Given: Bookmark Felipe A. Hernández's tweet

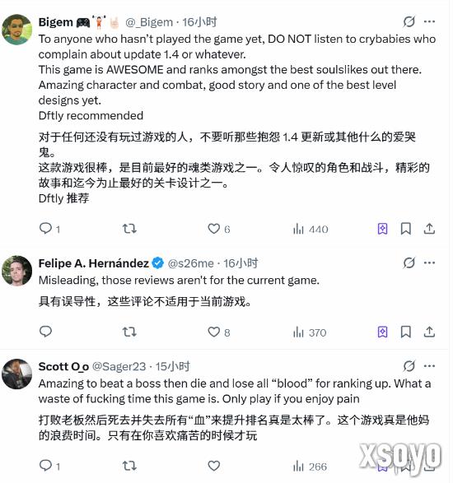Looking at the screenshot, I should pyautogui.click(x=406, y=332).
